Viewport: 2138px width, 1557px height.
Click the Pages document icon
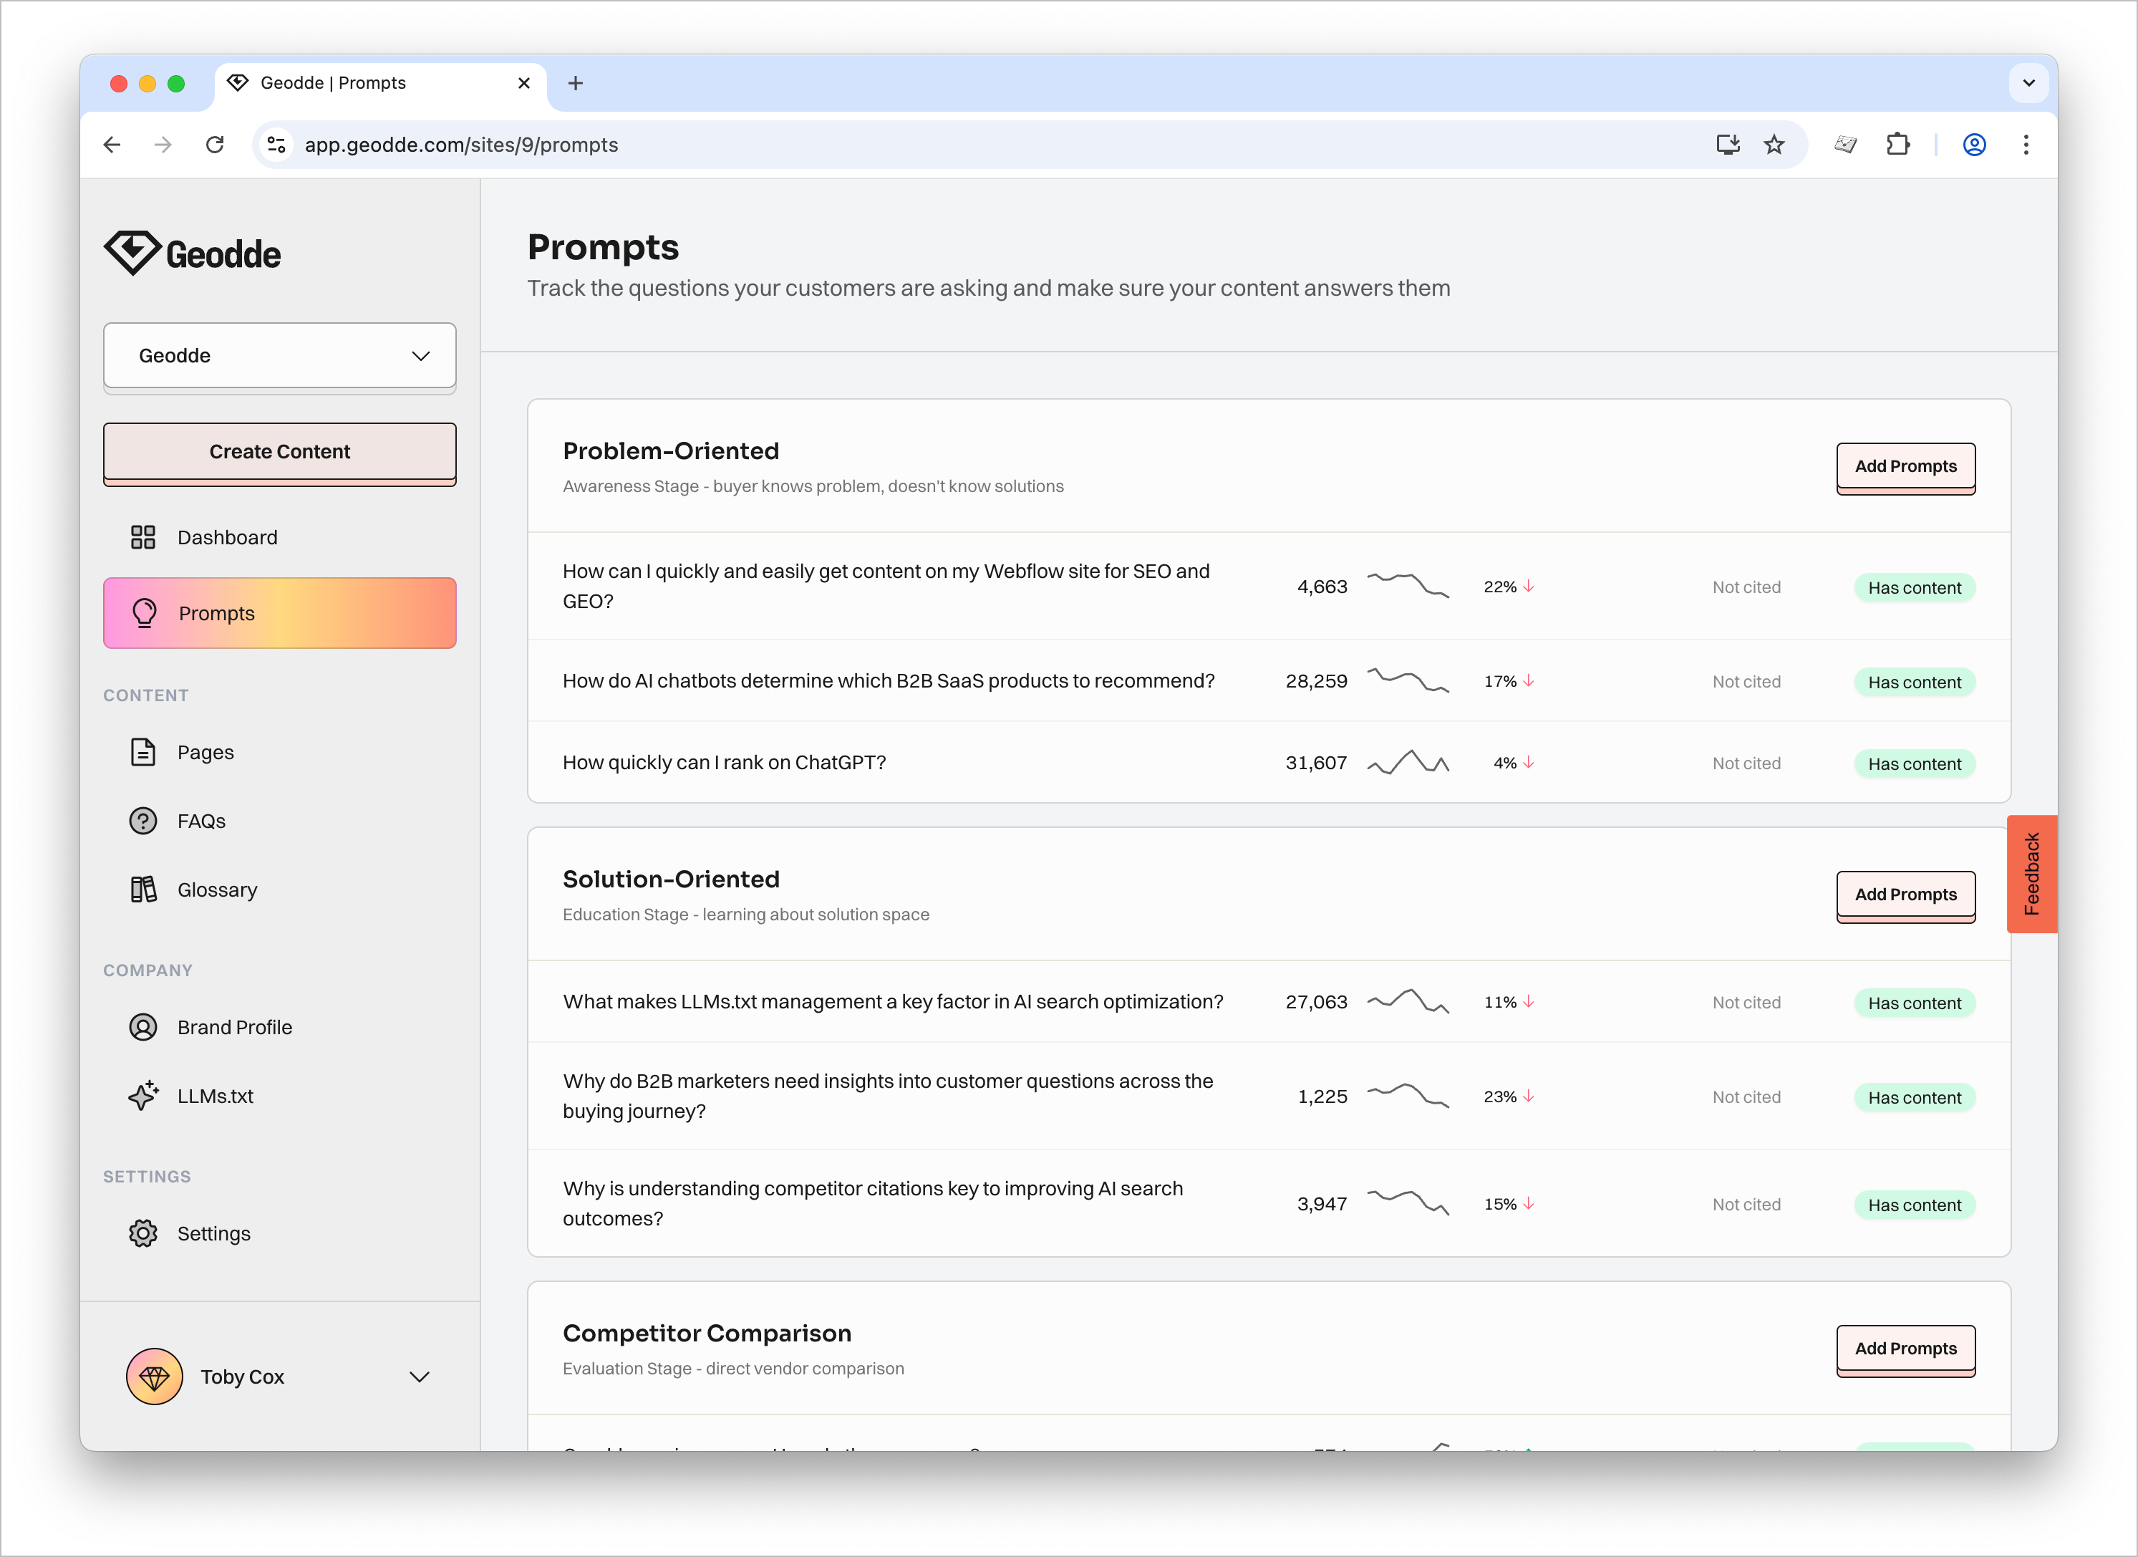142,753
